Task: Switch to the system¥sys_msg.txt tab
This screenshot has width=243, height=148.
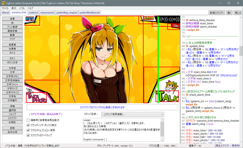Action: coord(67,13)
